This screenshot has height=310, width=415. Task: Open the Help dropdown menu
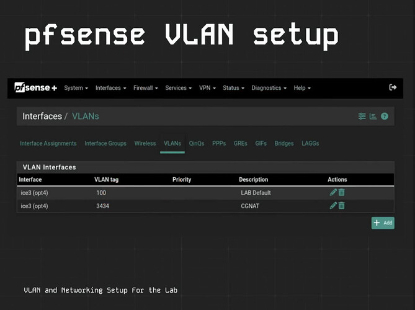tap(302, 88)
